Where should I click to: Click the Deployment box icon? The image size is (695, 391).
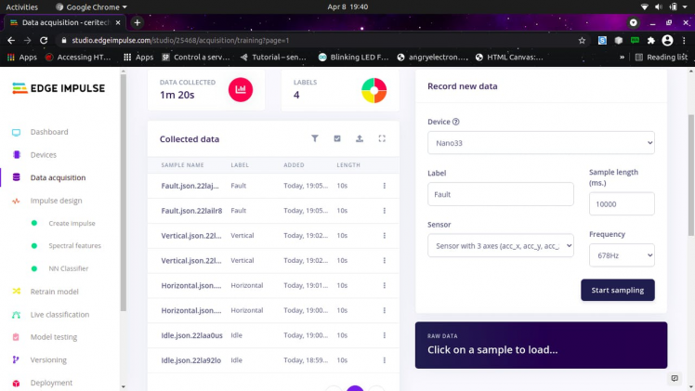coord(16,383)
